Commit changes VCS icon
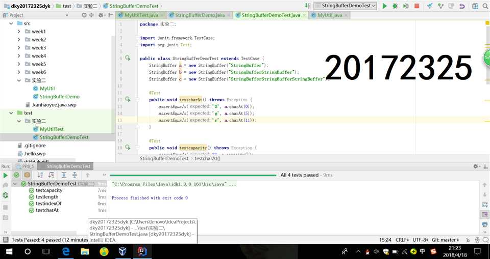 coord(440,6)
